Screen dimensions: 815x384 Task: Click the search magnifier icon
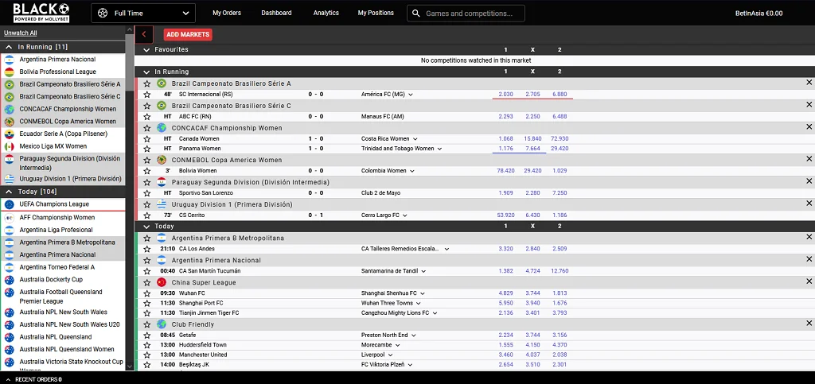point(415,14)
